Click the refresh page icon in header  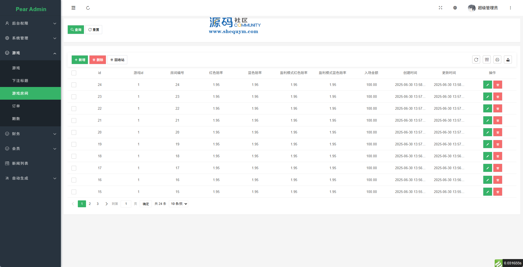(88, 8)
